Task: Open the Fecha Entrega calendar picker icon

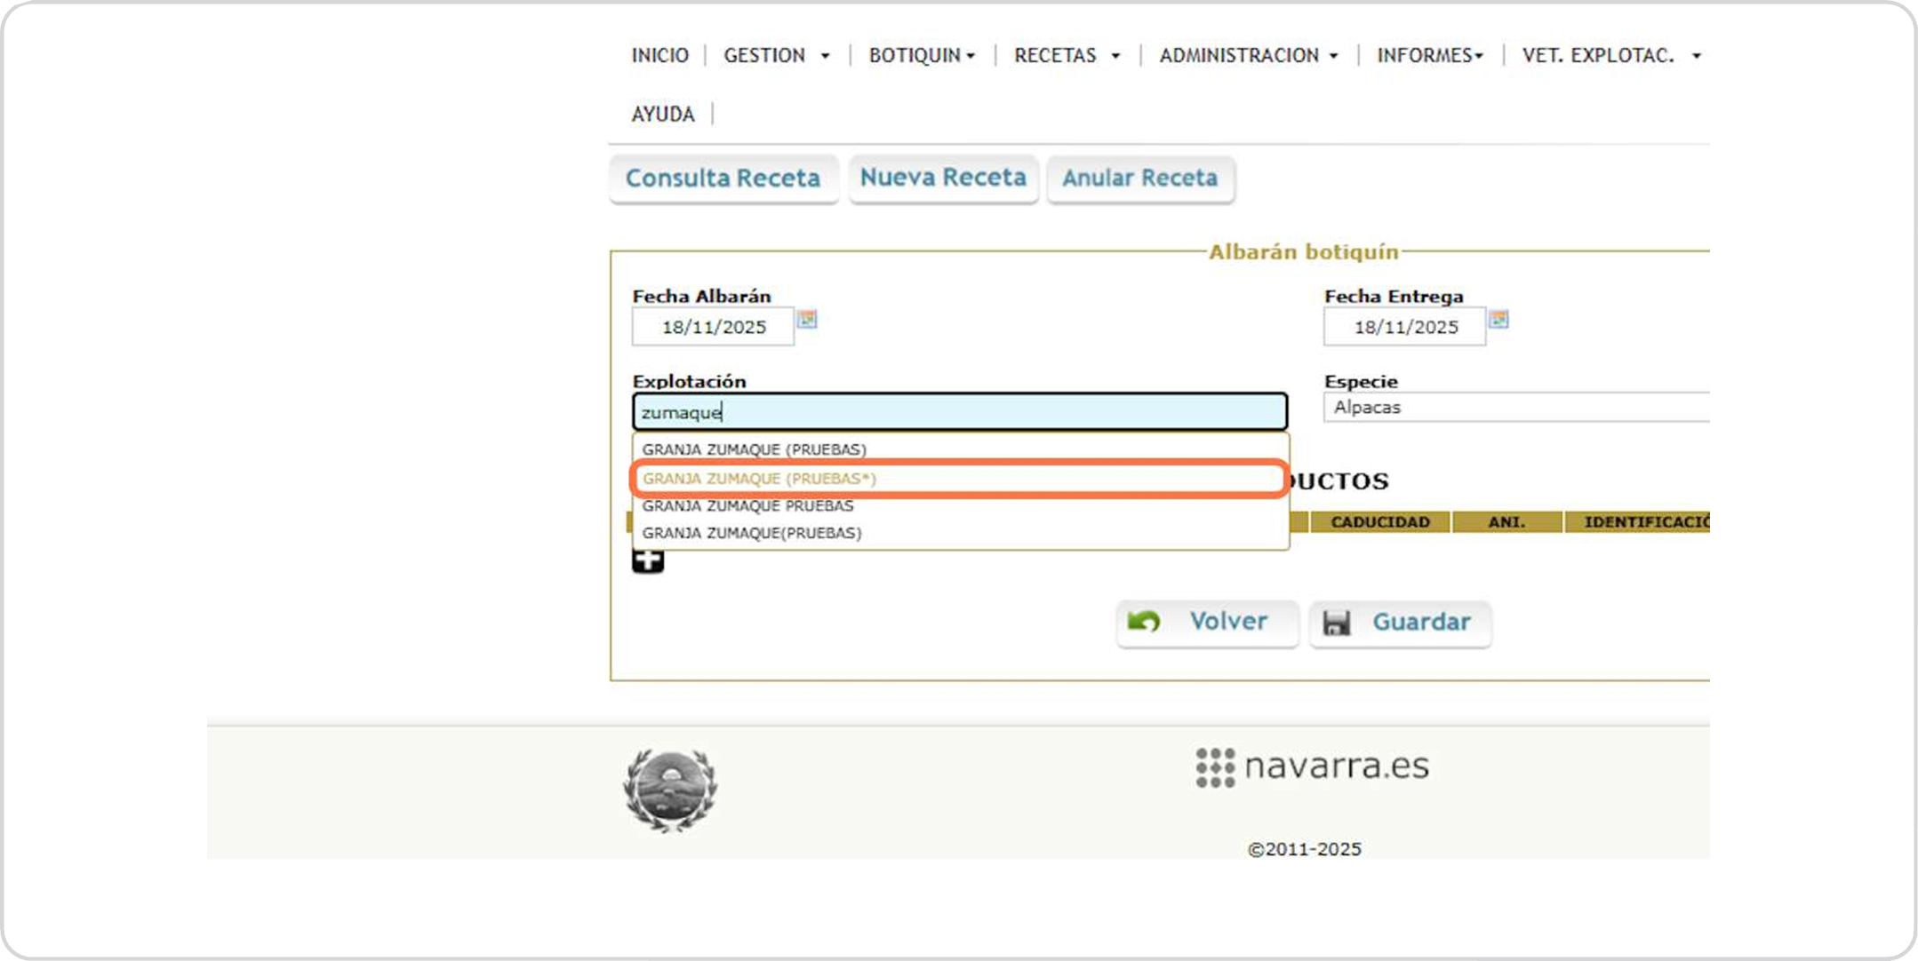Action: (1498, 319)
